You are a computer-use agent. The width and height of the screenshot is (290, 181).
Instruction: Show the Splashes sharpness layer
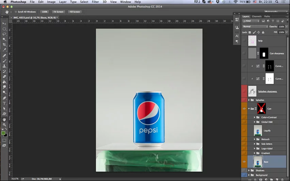pos(244,91)
